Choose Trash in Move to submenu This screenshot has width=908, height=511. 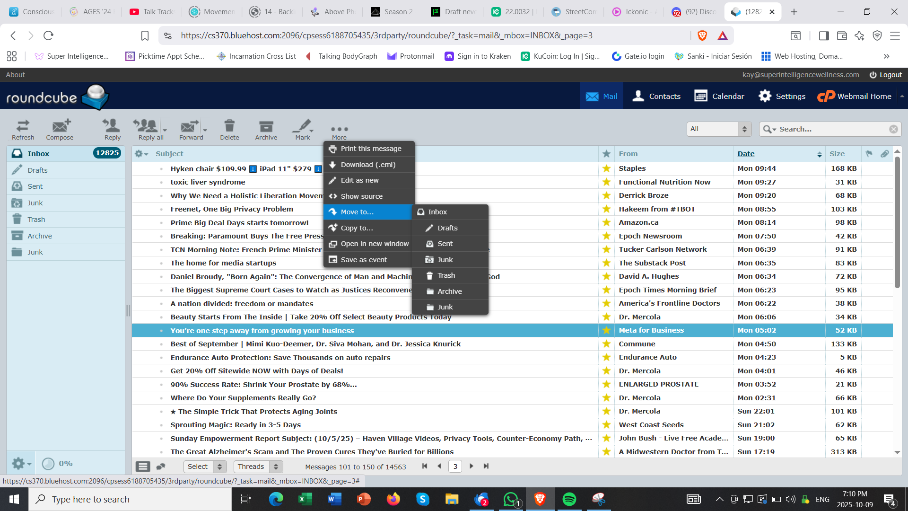tap(446, 275)
